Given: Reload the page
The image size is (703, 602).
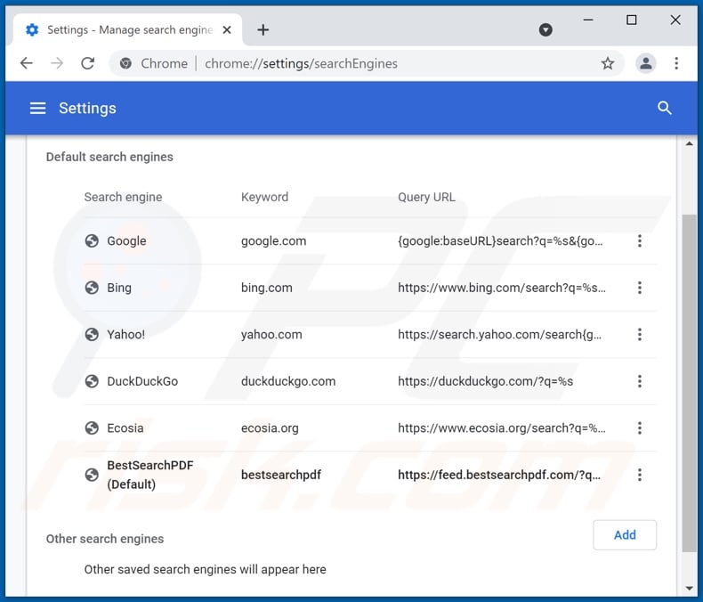Looking at the screenshot, I should (88, 63).
